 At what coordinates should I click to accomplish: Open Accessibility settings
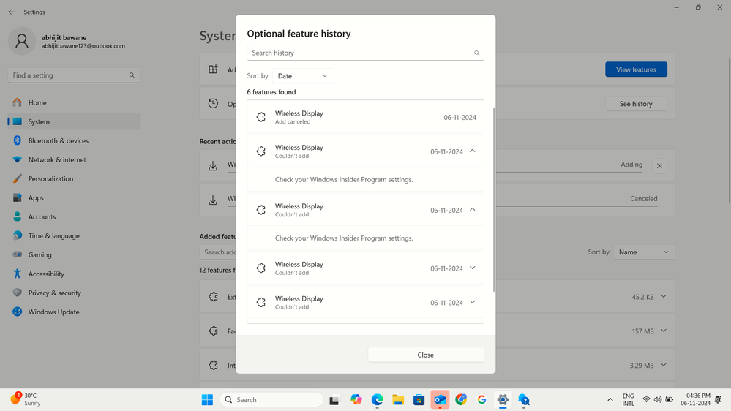click(74, 274)
